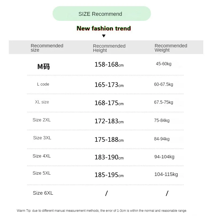Select the Size 5XL label

41,173
